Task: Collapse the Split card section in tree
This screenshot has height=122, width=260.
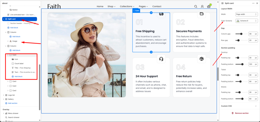Action: 4,19
